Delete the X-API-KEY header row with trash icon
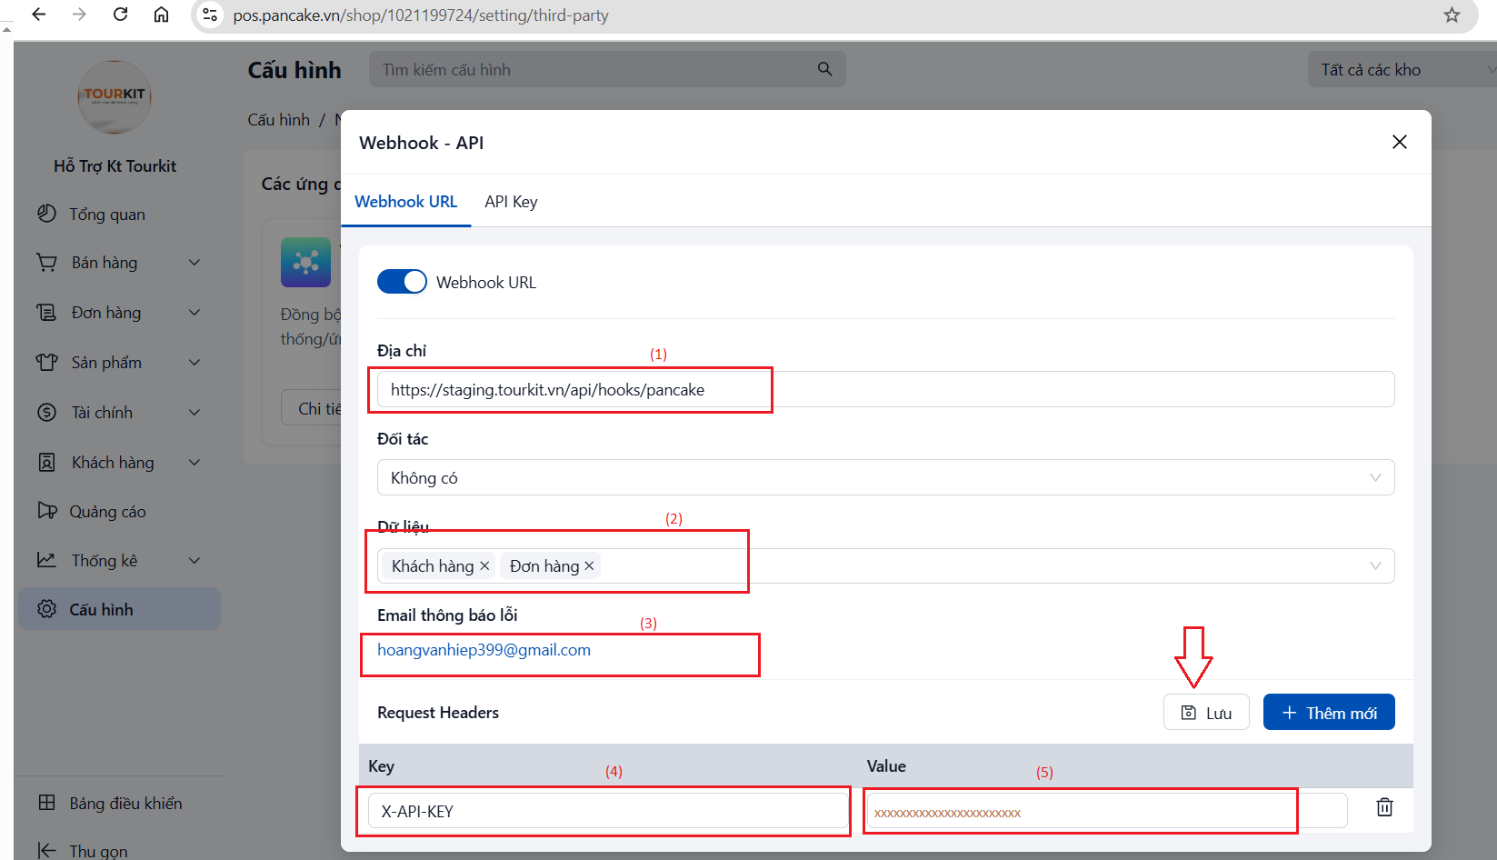Screen dimensions: 1497x860 point(1384,807)
